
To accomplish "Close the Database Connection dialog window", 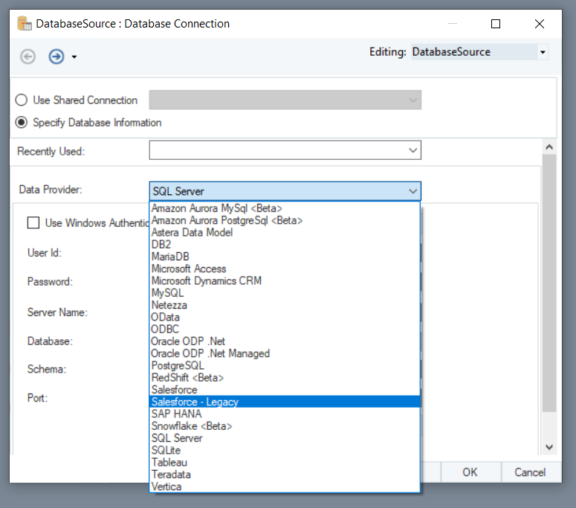I will (x=540, y=24).
